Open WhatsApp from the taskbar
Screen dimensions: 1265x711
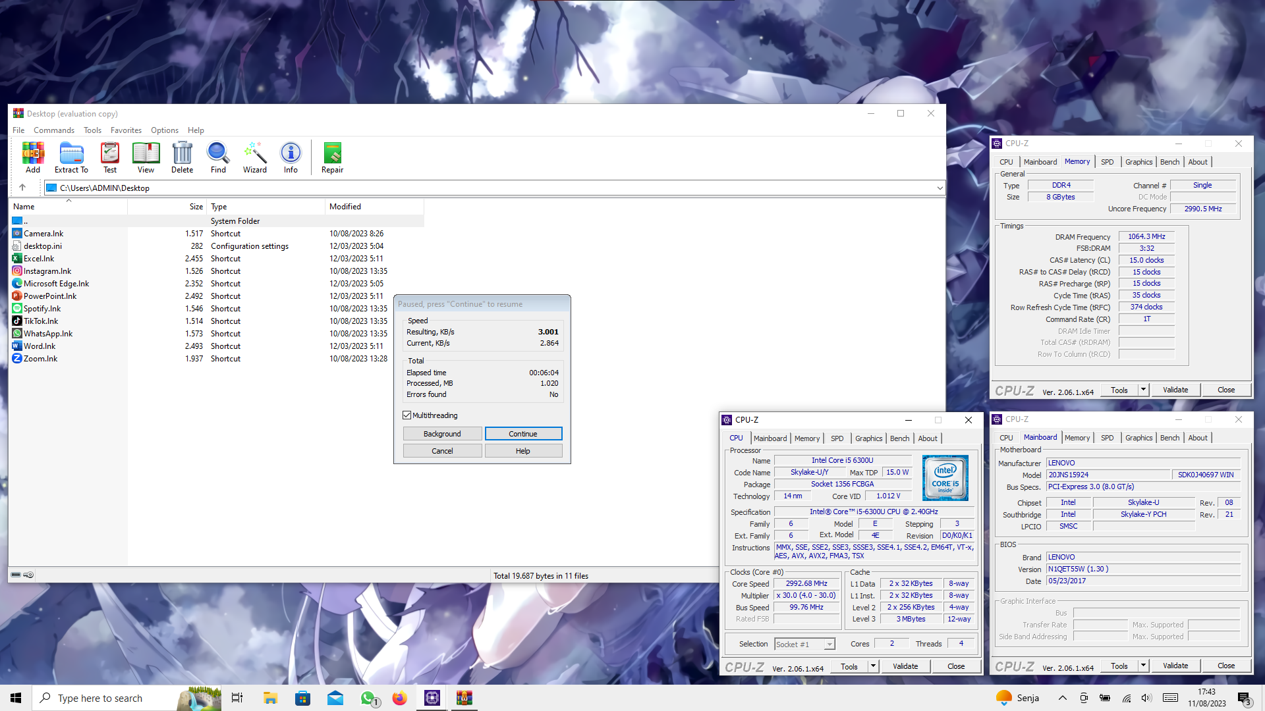click(368, 698)
